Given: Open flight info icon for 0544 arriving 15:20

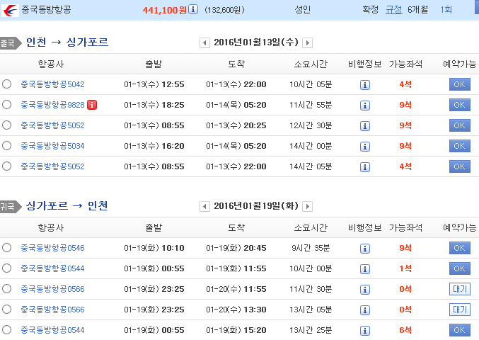Looking at the screenshot, I should (365, 330).
